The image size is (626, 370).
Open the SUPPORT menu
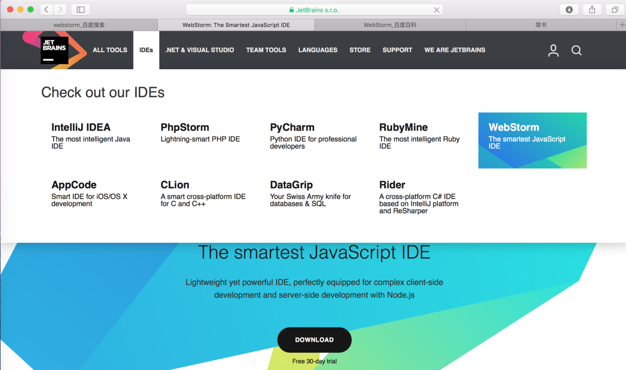click(x=397, y=50)
